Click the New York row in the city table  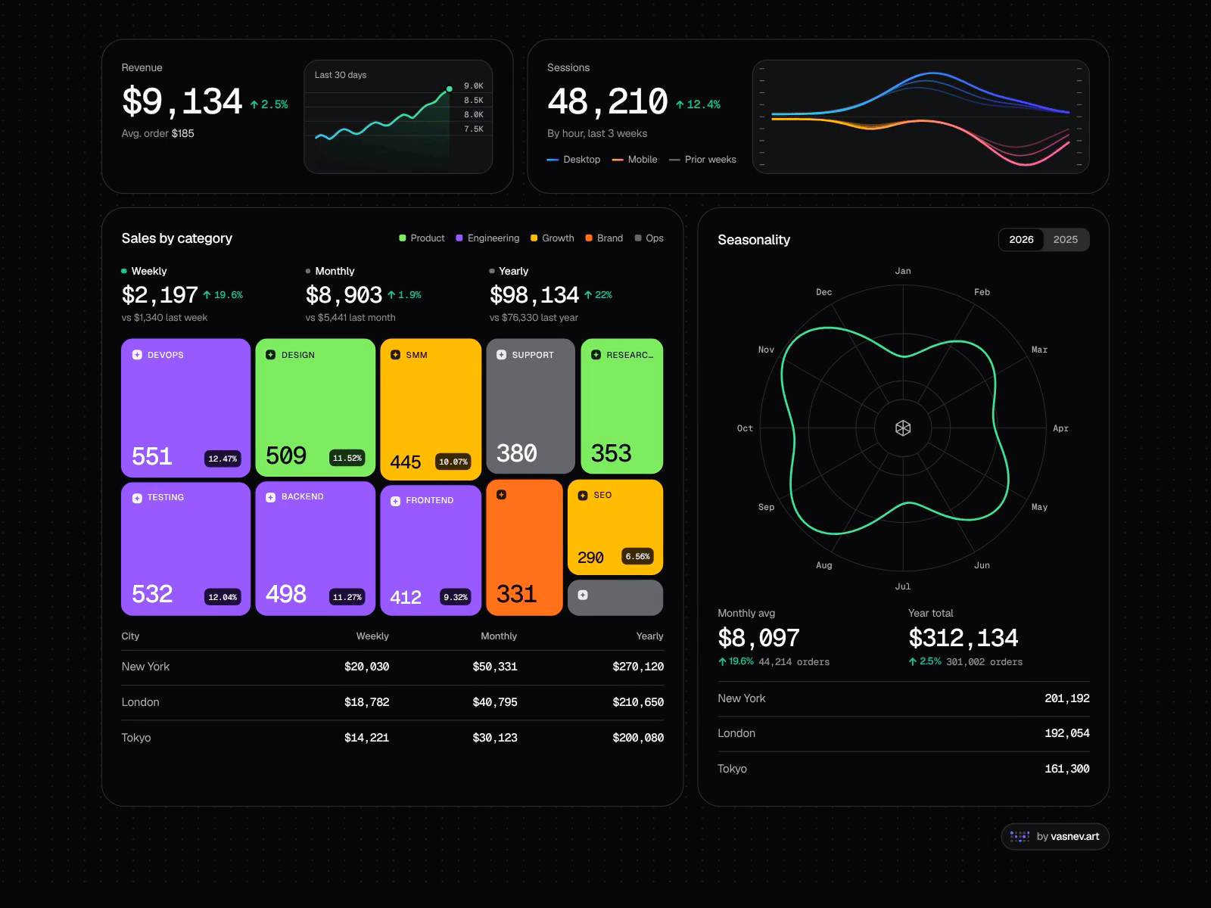click(x=392, y=667)
